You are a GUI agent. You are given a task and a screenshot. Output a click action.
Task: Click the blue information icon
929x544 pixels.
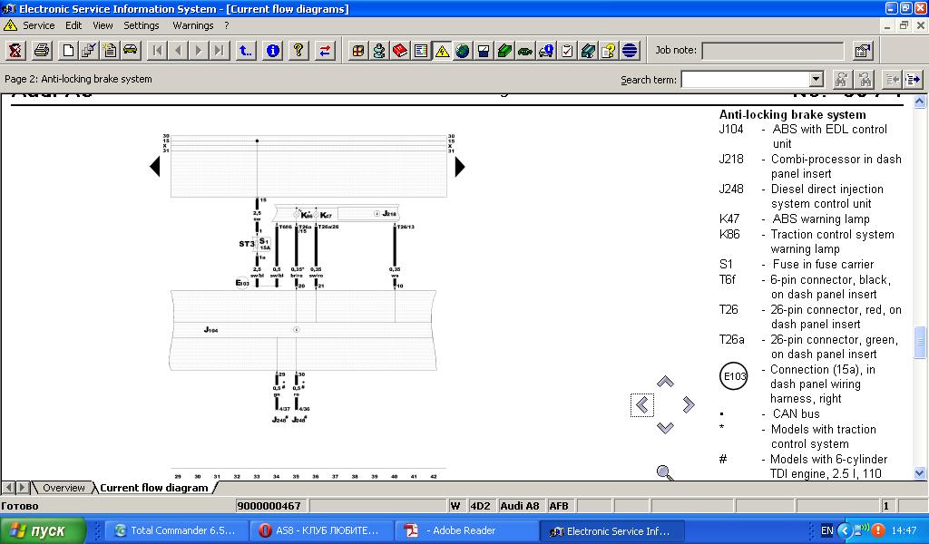(x=272, y=51)
